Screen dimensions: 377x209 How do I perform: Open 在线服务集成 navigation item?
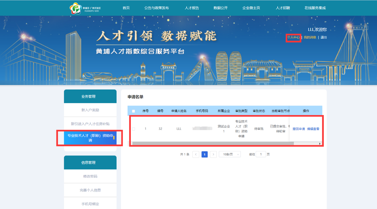pyautogui.click(x=315, y=8)
